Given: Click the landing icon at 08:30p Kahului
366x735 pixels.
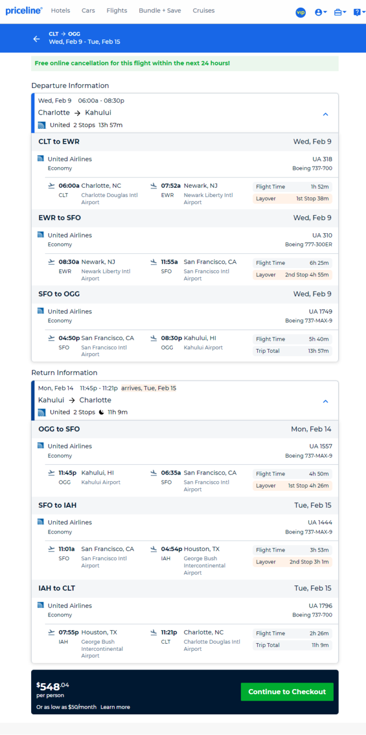Looking at the screenshot, I should tap(154, 338).
